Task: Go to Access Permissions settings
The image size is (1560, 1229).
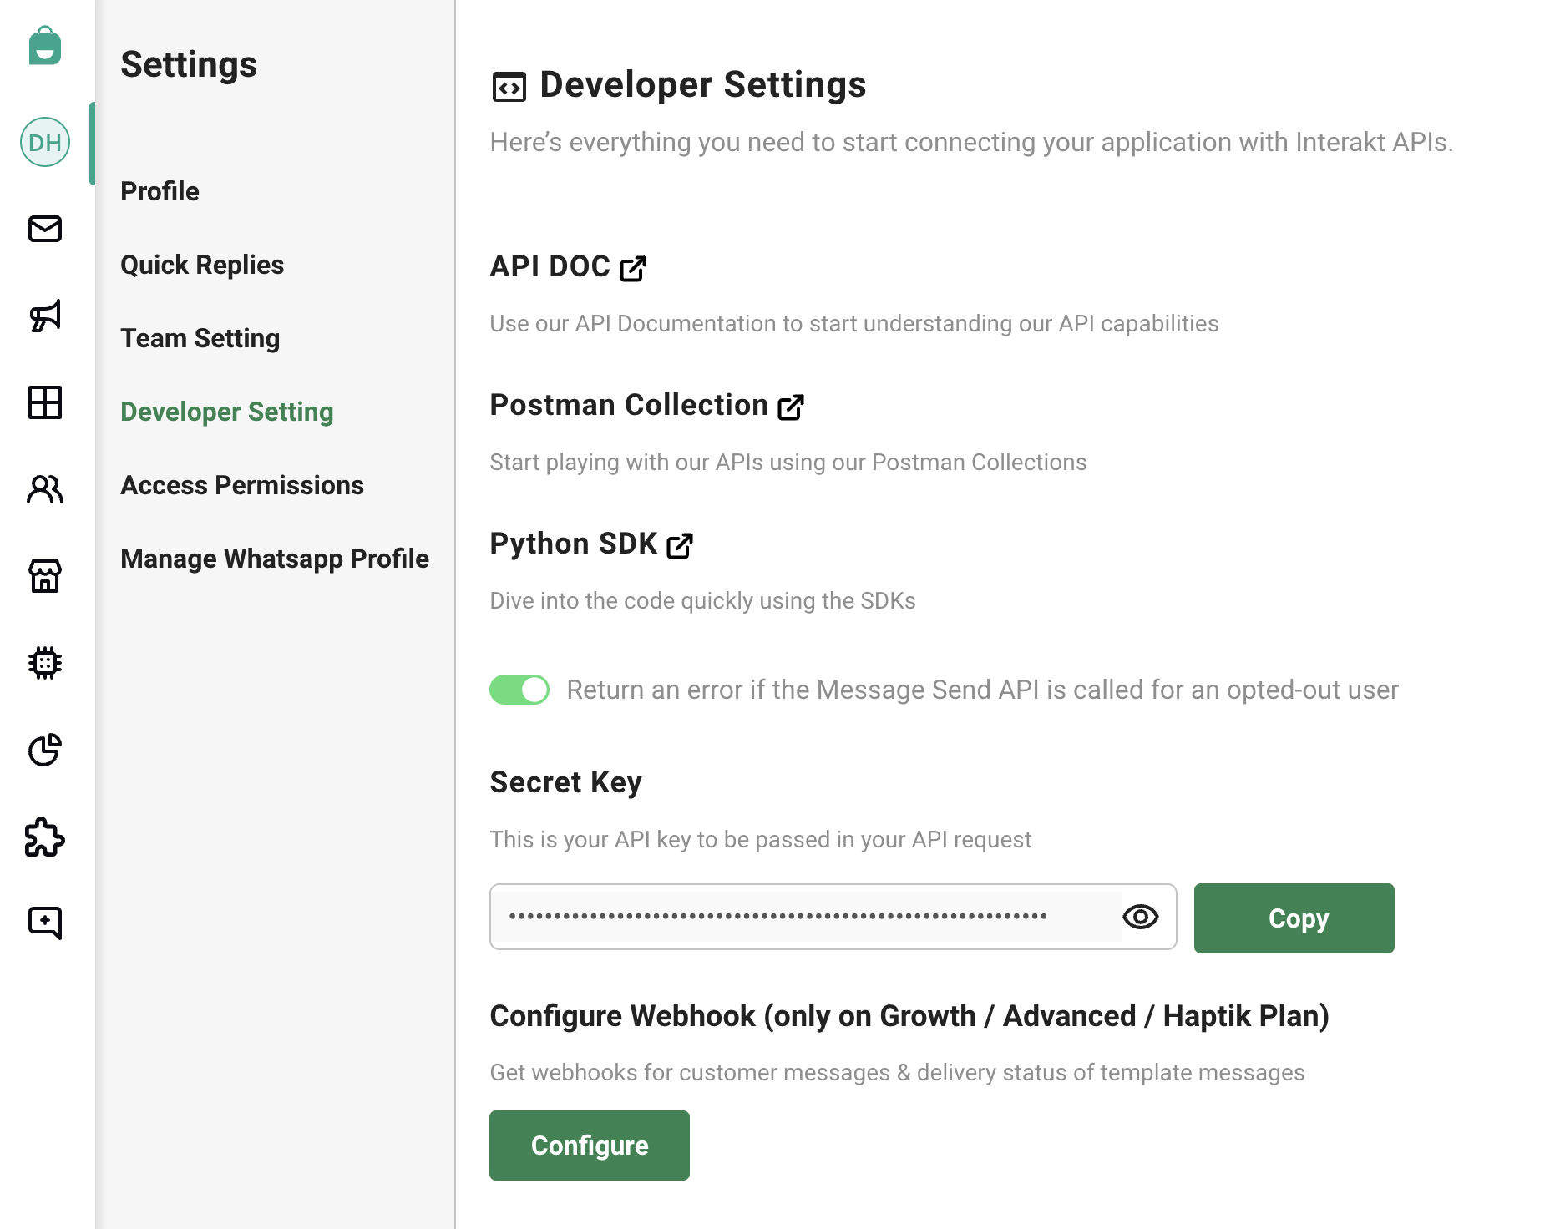Action: point(241,485)
